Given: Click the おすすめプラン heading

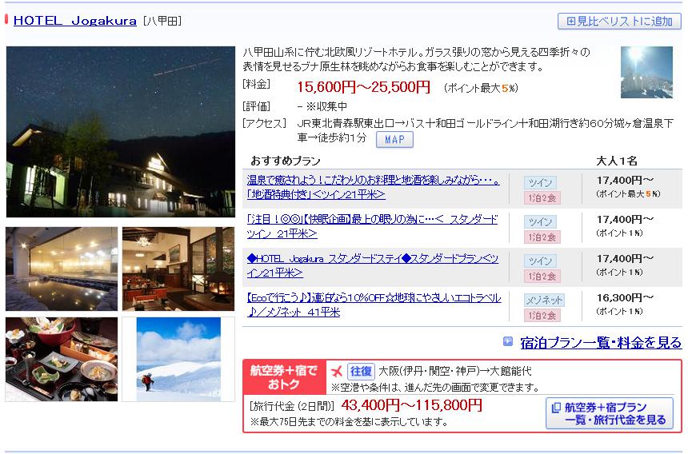Looking at the screenshot, I should point(286,161).
